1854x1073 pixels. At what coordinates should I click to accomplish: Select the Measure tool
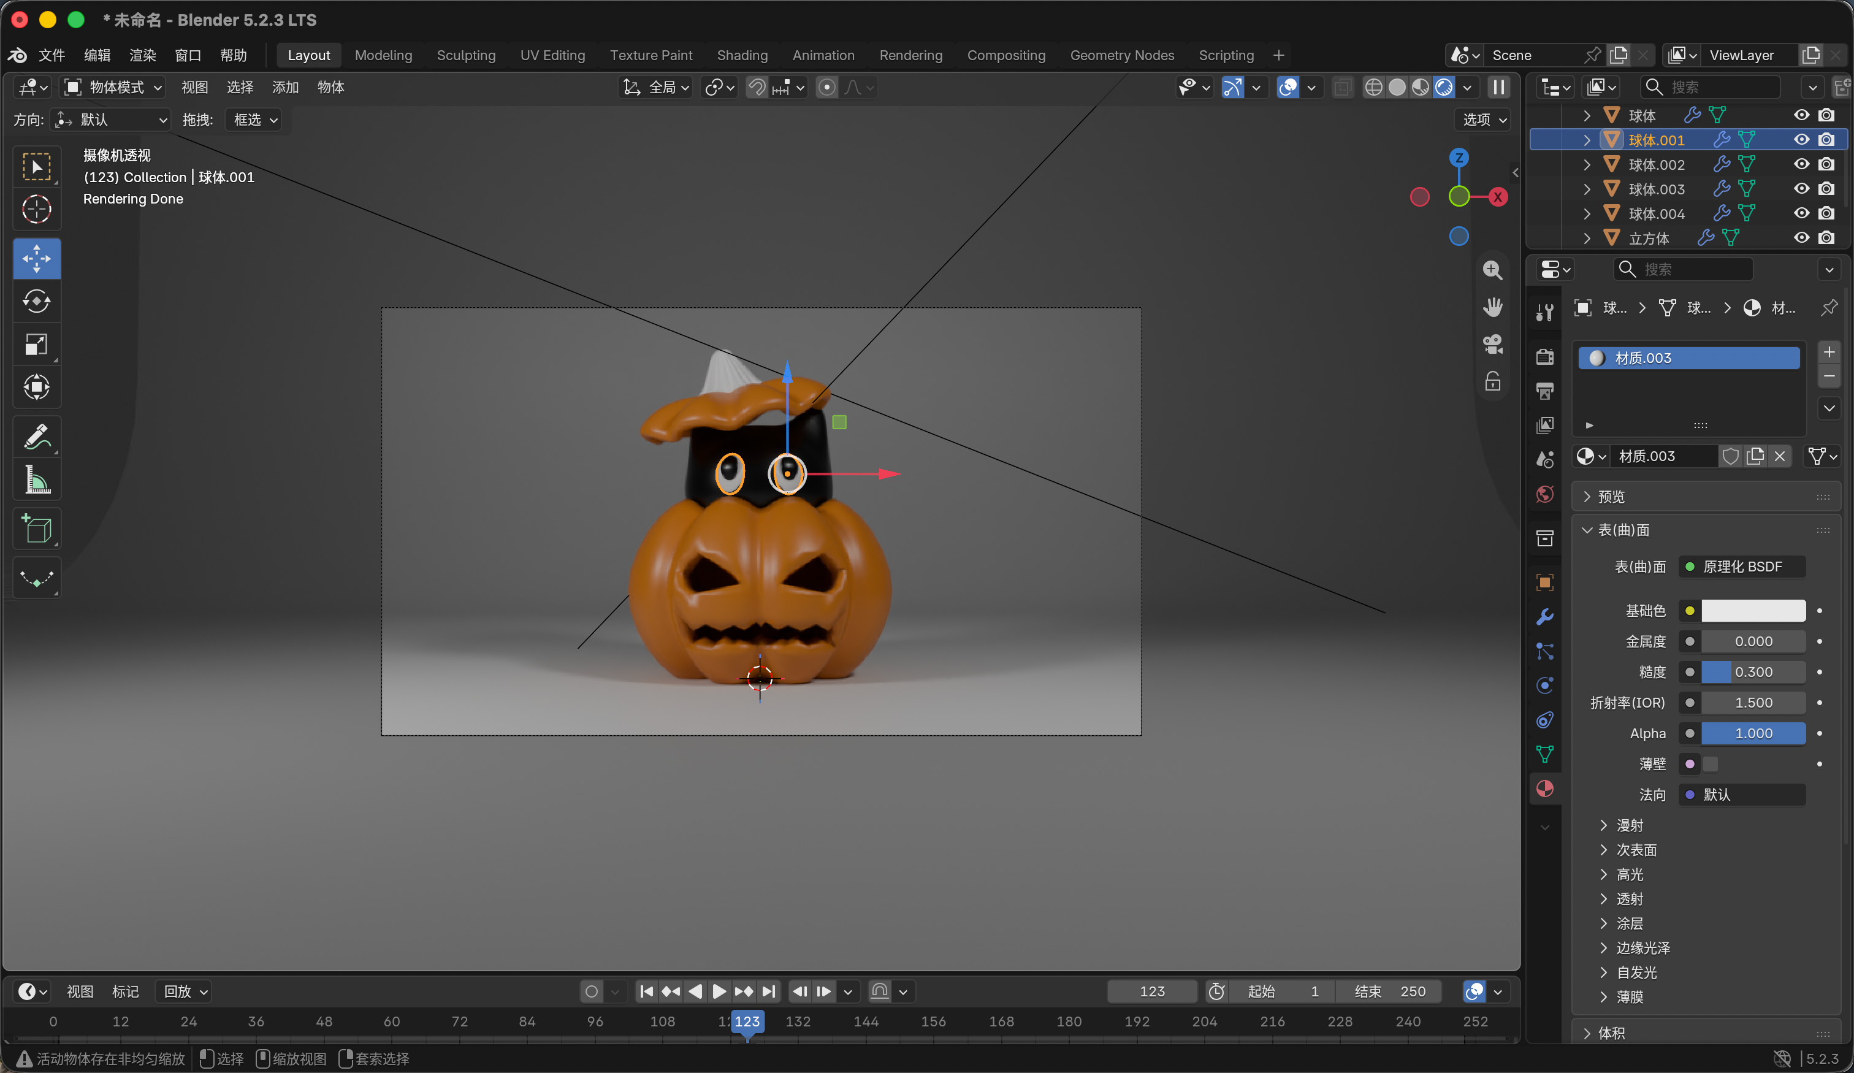click(x=37, y=480)
